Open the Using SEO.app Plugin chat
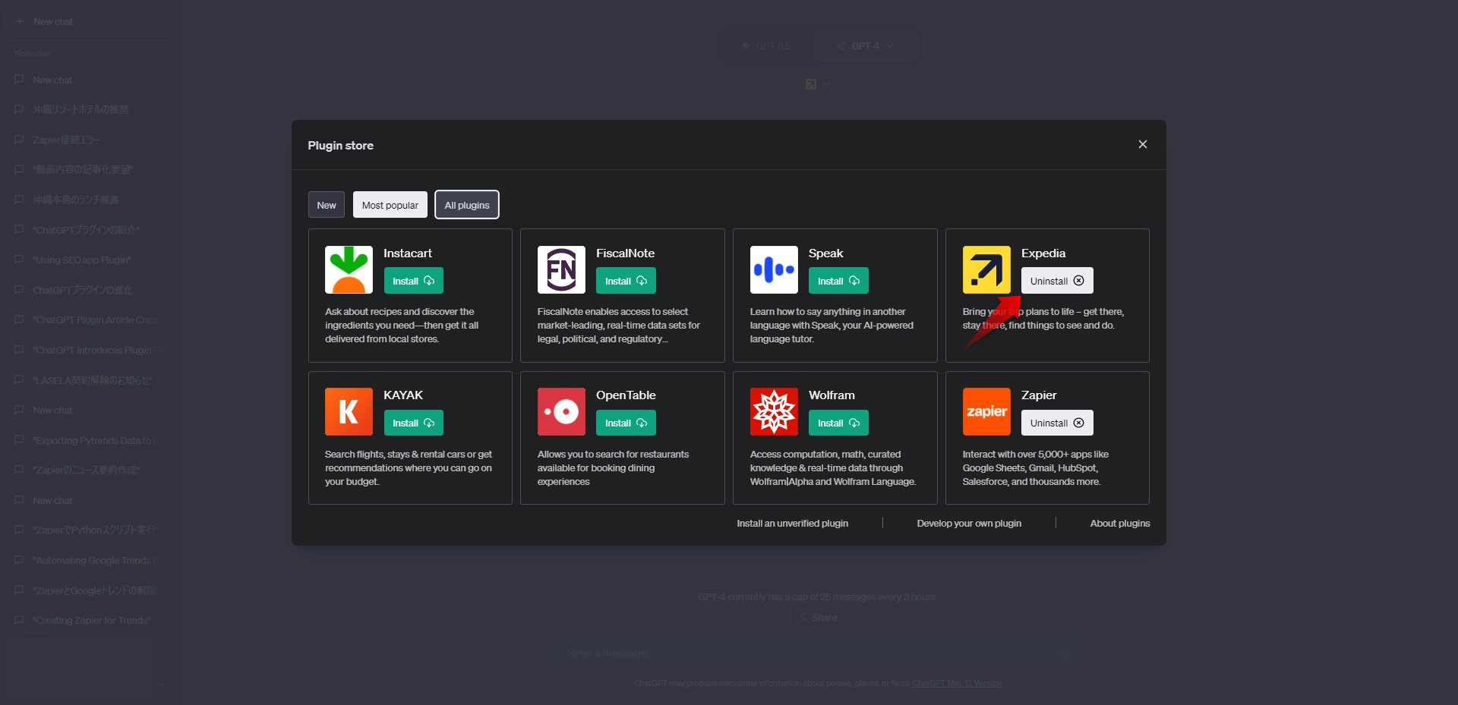 tap(89, 260)
